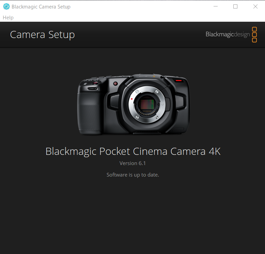Click the Blackmagic Pocket Cinema Camera 4K title
This screenshot has width=265, height=254.
(x=133, y=151)
